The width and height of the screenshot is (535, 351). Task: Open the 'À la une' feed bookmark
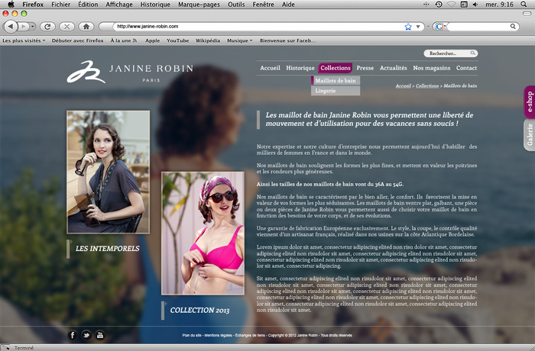click(x=124, y=40)
